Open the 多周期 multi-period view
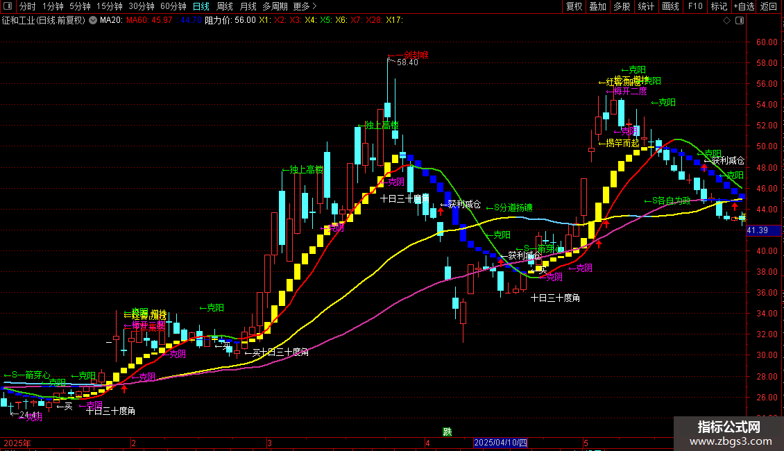Image resolution: width=784 pixels, height=451 pixels. [x=275, y=6]
